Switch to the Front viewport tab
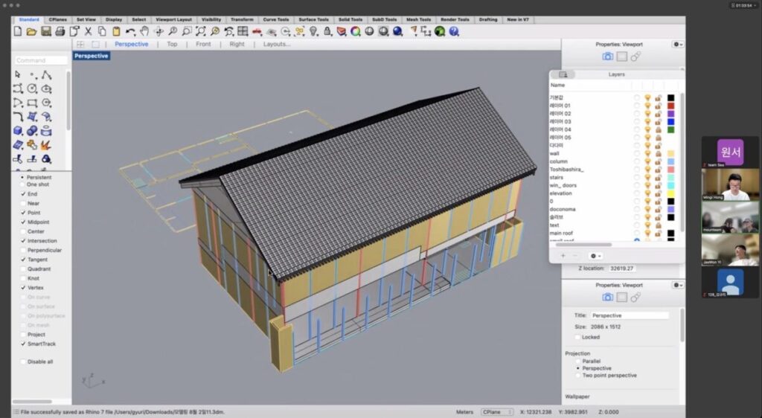This screenshot has width=762, height=418. (203, 44)
